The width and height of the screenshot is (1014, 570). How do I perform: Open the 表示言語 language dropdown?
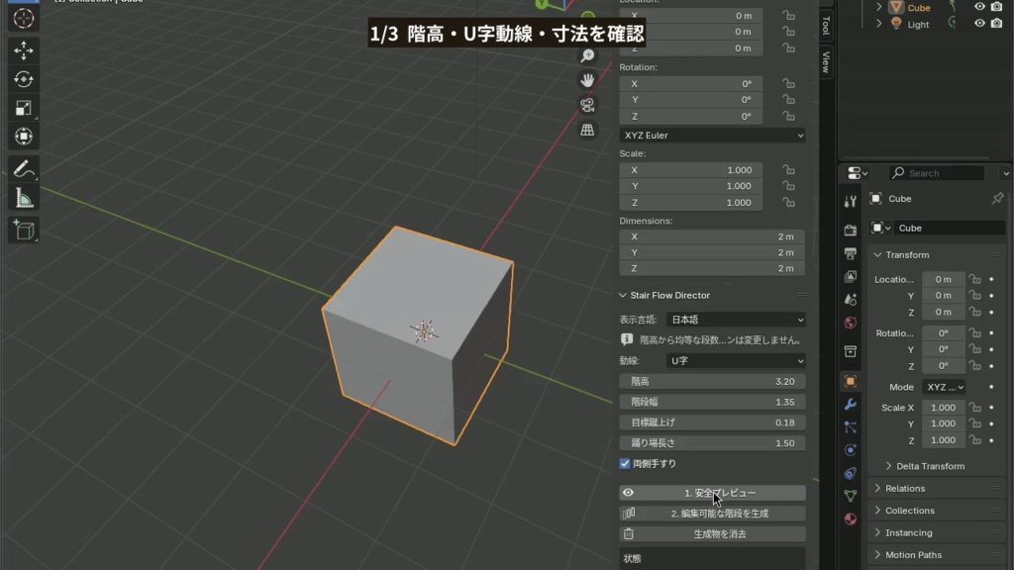pos(736,320)
